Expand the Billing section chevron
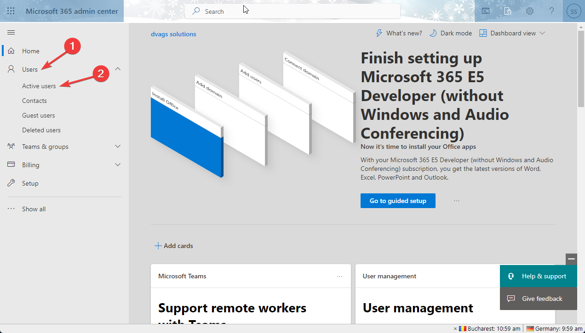 pyautogui.click(x=117, y=165)
